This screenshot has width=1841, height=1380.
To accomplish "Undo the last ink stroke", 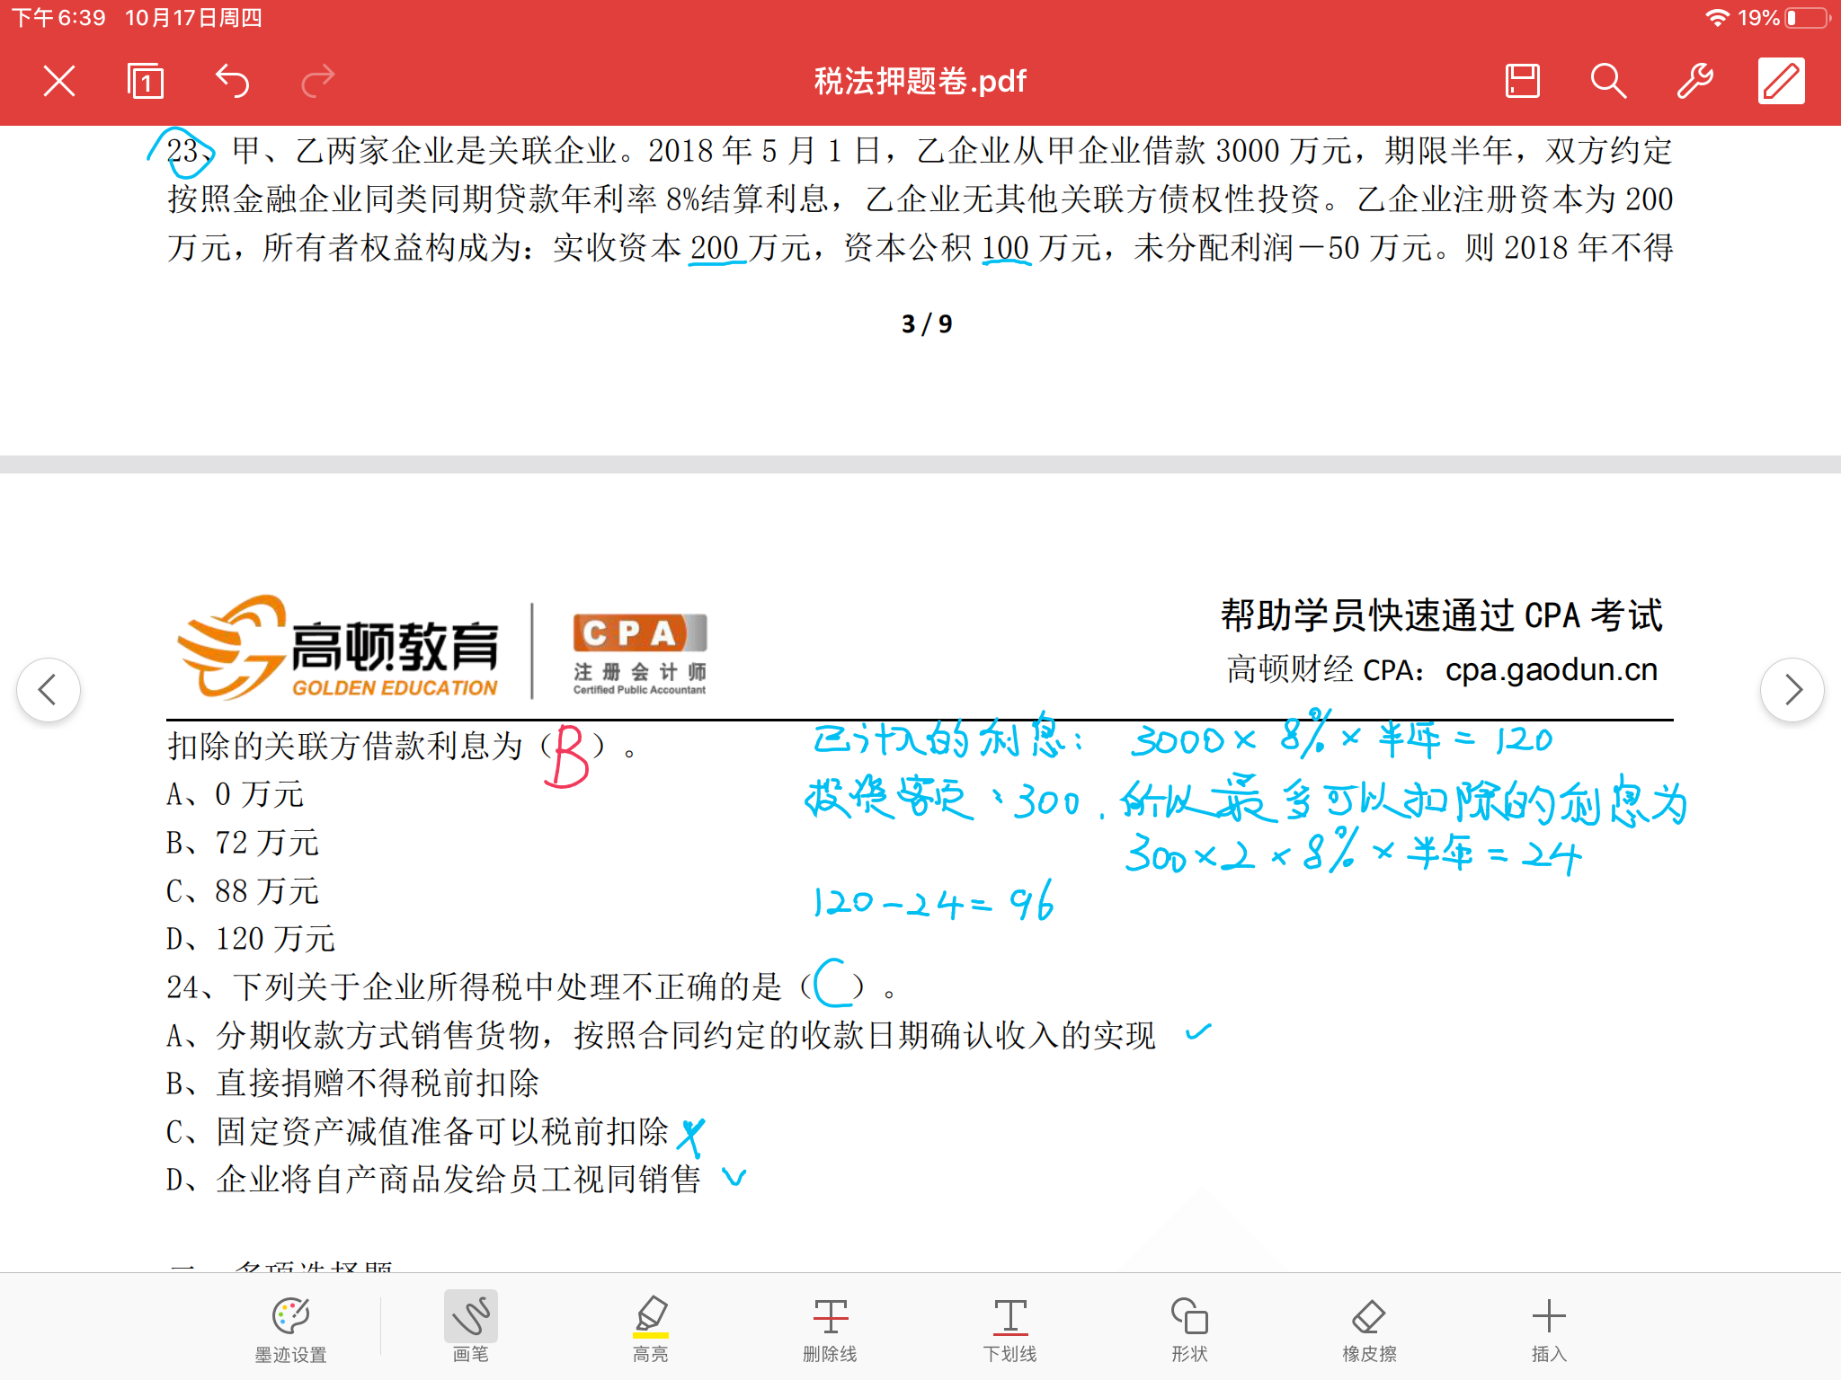I will [232, 82].
